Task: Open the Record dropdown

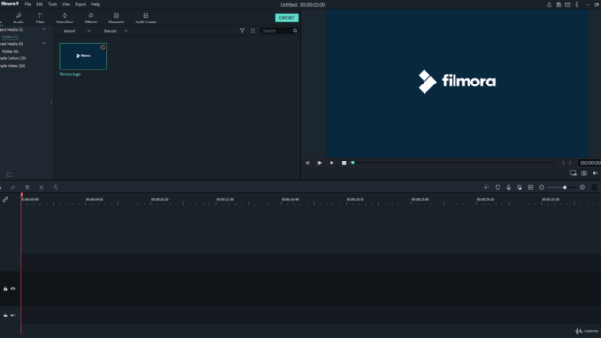Action: 116,31
